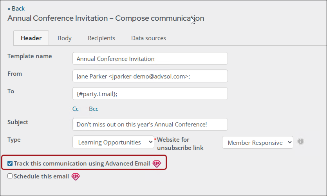This screenshot has height=196, width=327.
Task: Click the To field containing {#party.Email}
Action: pyautogui.click(x=150, y=94)
